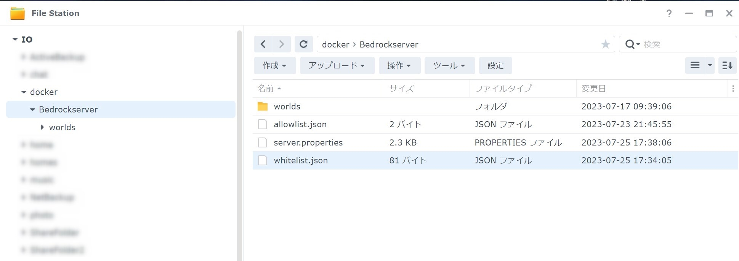Collapse the docker tree node

pos(24,92)
